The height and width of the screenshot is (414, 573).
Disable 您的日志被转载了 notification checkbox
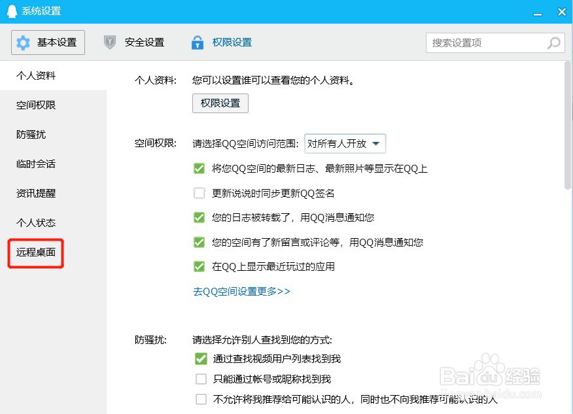(x=200, y=217)
